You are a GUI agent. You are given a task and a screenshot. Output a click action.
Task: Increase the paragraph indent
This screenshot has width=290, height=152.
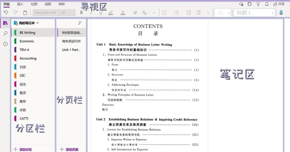[198, 12]
